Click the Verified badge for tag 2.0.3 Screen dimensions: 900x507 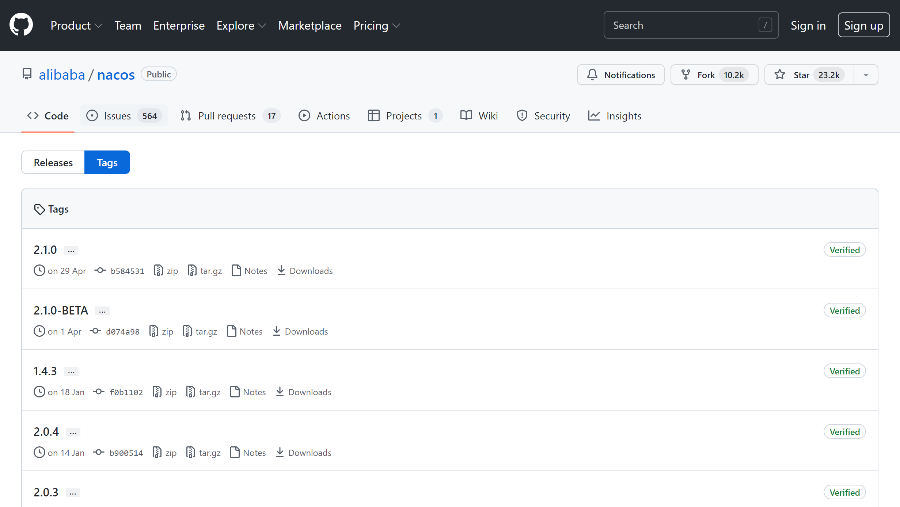point(845,492)
